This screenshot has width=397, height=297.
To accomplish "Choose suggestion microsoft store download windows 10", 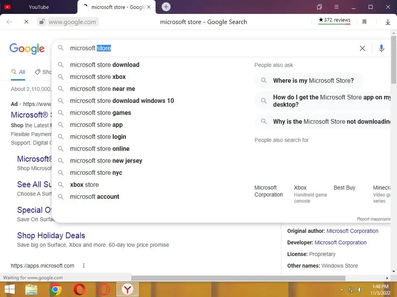I will click(x=122, y=101).
